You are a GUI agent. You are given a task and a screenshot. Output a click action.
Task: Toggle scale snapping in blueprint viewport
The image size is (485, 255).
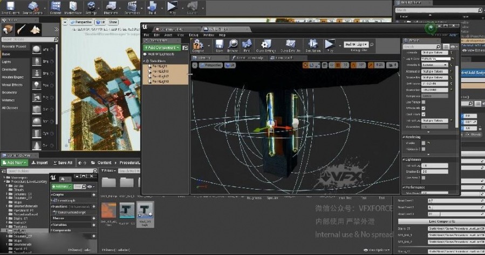click(x=371, y=65)
